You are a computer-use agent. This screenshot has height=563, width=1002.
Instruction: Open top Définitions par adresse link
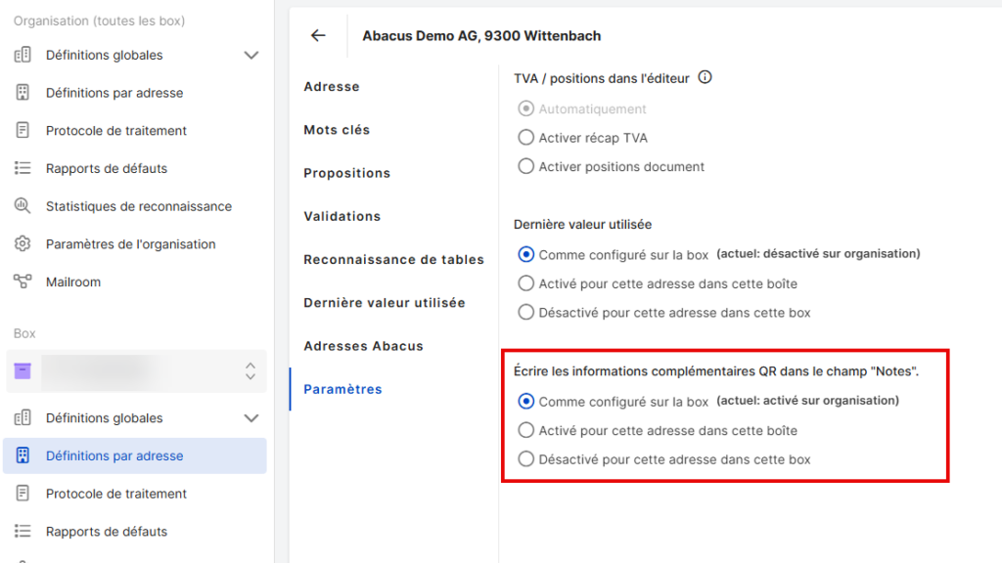click(114, 93)
